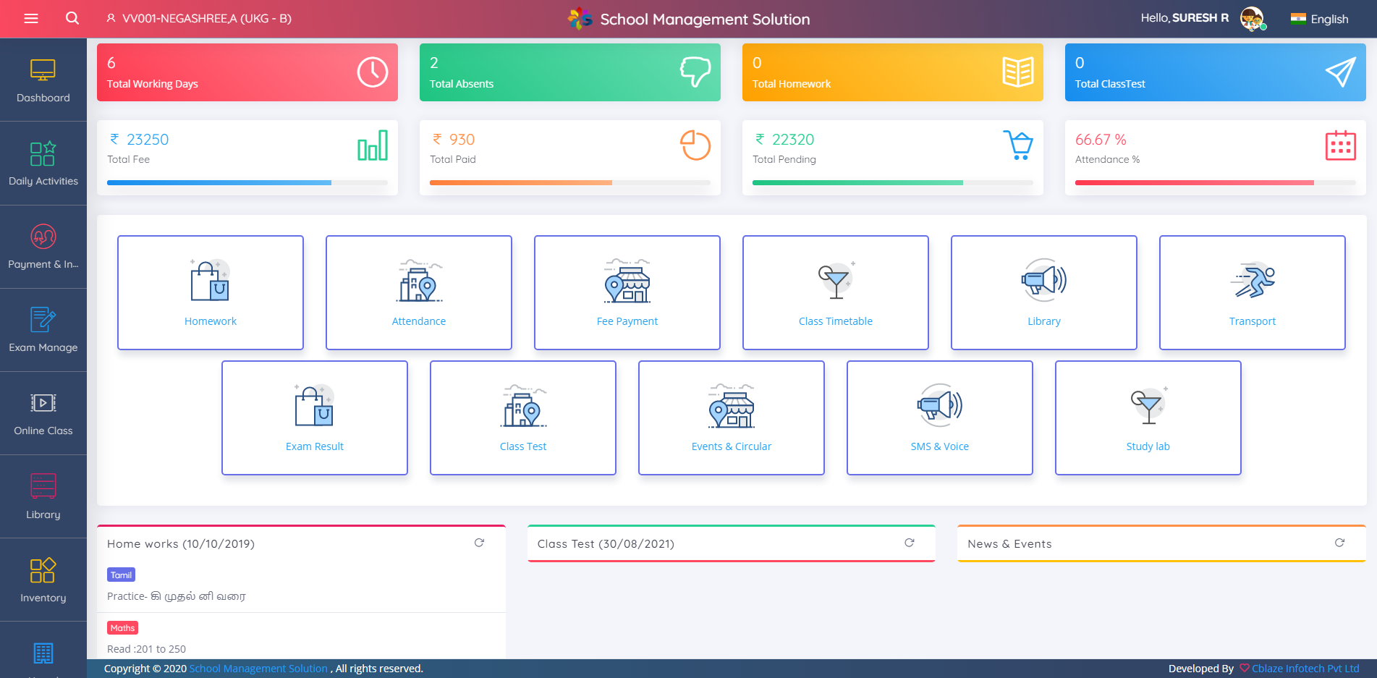Open the Homework tile

click(x=211, y=292)
